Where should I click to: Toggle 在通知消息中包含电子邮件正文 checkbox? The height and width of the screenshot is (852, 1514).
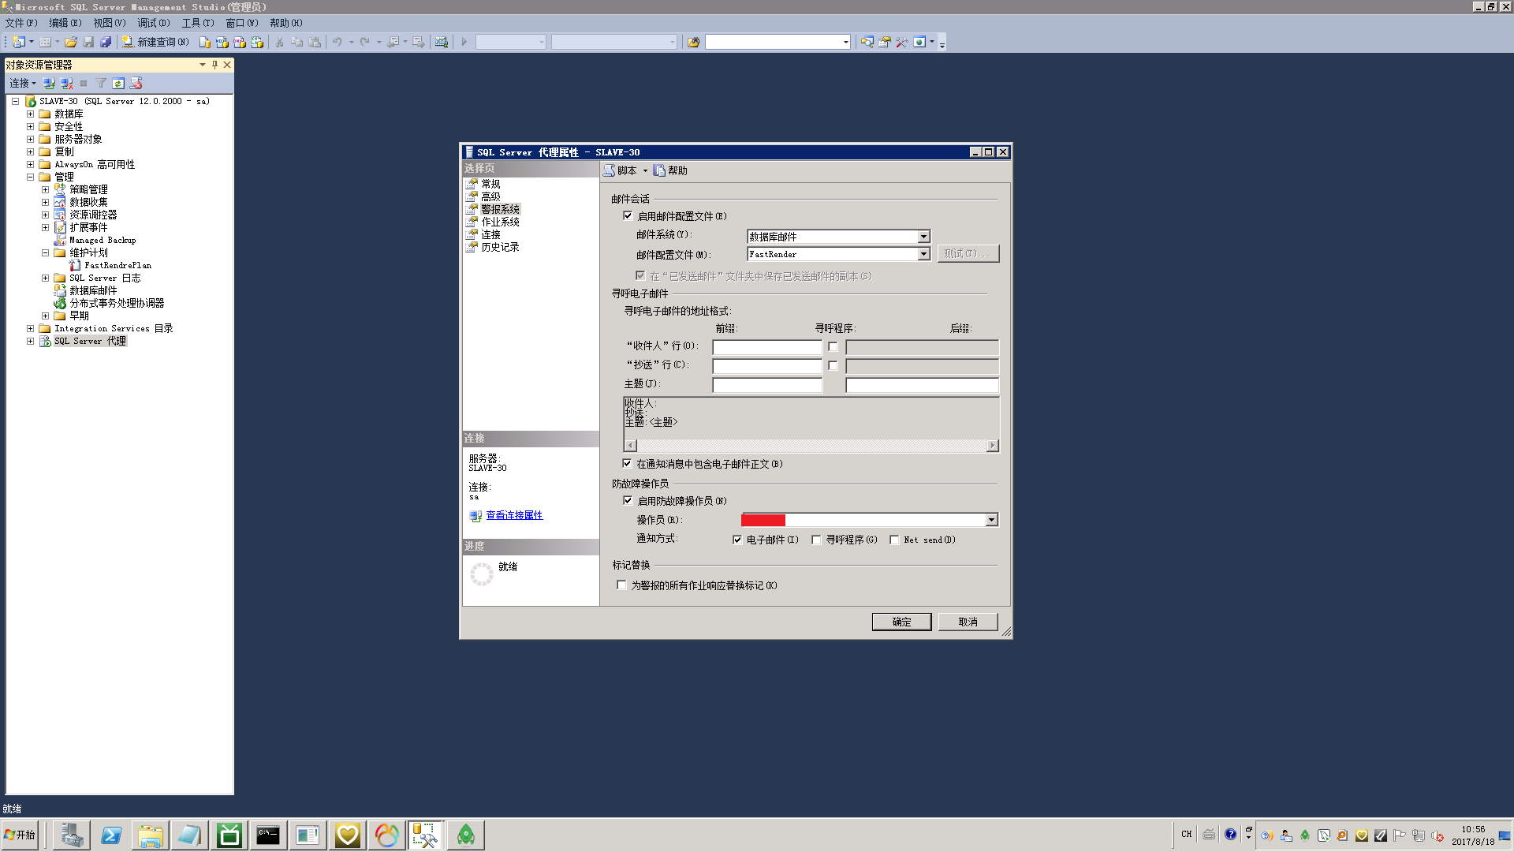627,463
